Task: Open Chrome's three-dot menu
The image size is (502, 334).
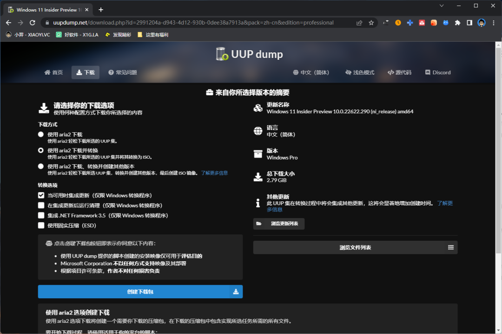Action: pyautogui.click(x=494, y=22)
